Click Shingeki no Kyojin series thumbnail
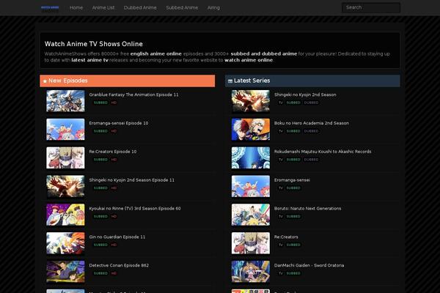The width and height of the screenshot is (440, 293). (x=251, y=101)
